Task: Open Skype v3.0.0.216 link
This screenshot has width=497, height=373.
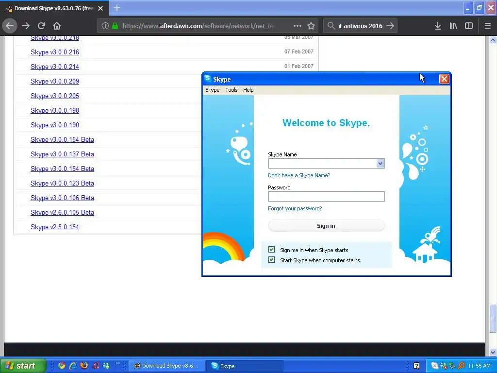Action: pos(55,52)
